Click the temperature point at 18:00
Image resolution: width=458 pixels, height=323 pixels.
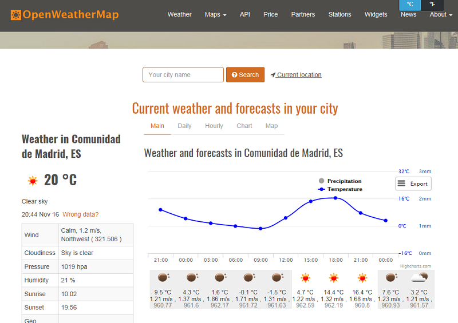point(335,198)
